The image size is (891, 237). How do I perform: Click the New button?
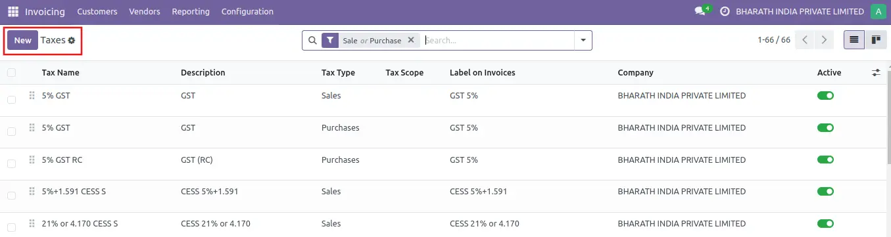[x=23, y=41]
